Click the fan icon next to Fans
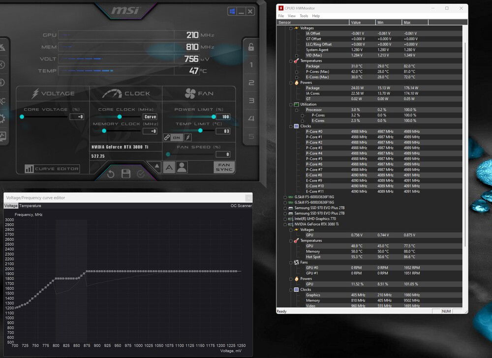492x358 pixels. [x=296, y=263]
